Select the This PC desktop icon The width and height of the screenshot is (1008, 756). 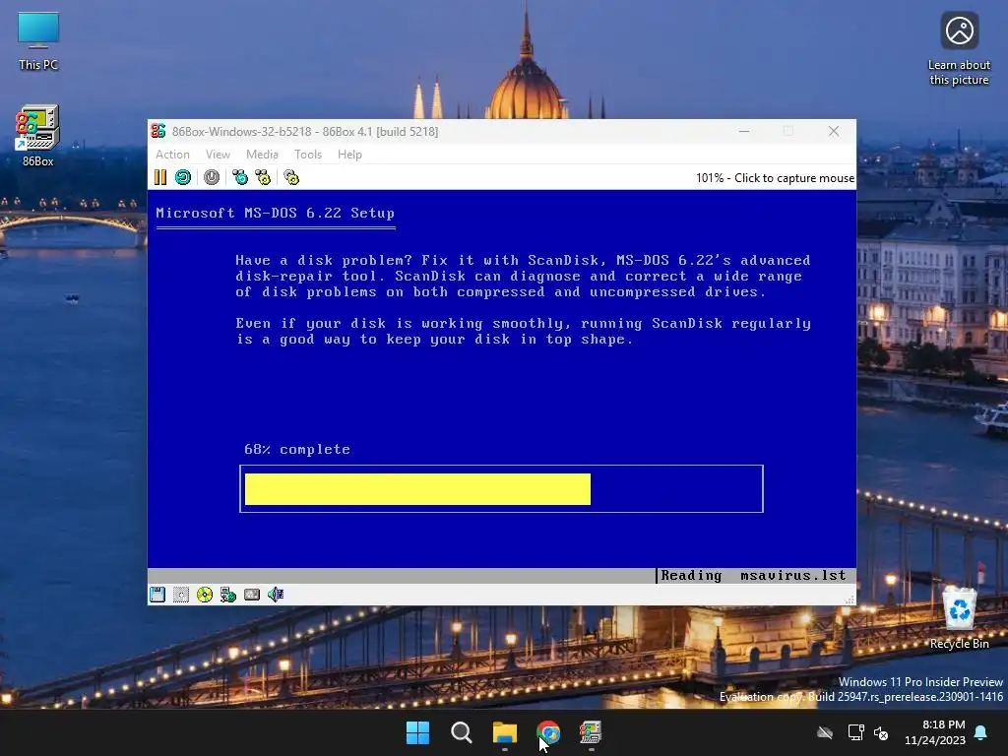tap(38, 41)
